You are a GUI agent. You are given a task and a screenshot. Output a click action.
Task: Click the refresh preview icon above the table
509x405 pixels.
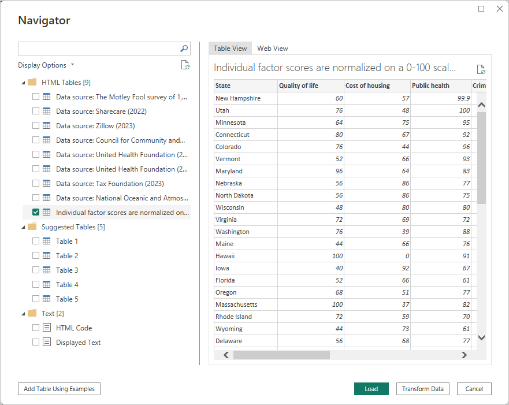tap(481, 69)
